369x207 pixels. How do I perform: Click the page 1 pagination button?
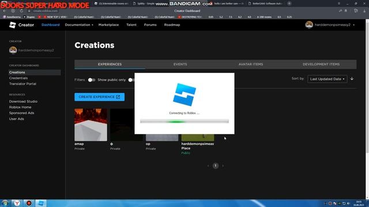click(215, 166)
